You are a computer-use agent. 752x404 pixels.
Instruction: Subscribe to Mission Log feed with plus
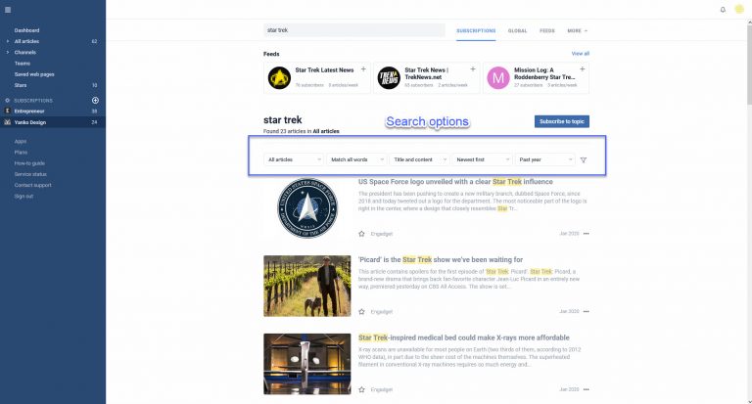(583, 69)
